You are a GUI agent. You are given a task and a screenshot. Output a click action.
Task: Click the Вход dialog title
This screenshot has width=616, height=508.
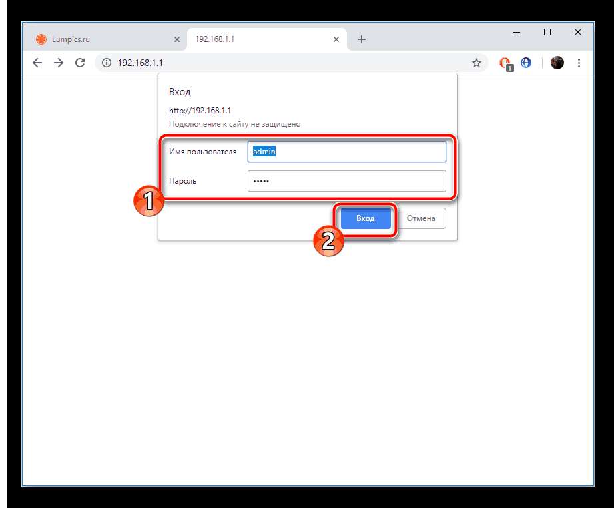180,92
